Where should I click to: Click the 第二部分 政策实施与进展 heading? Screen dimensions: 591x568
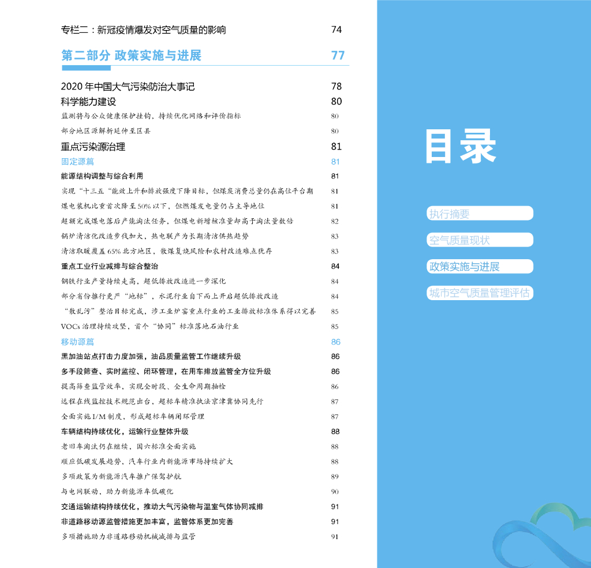coord(131,55)
